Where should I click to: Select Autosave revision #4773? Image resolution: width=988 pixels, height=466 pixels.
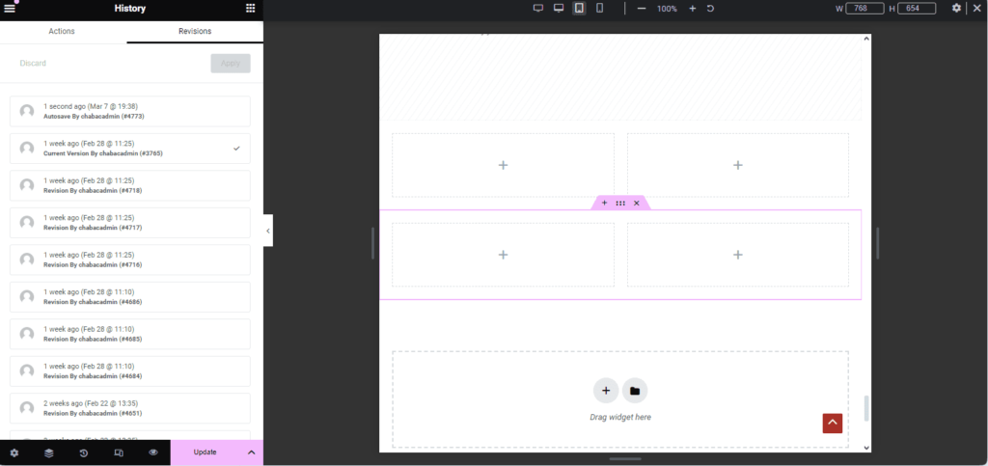[x=129, y=111]
